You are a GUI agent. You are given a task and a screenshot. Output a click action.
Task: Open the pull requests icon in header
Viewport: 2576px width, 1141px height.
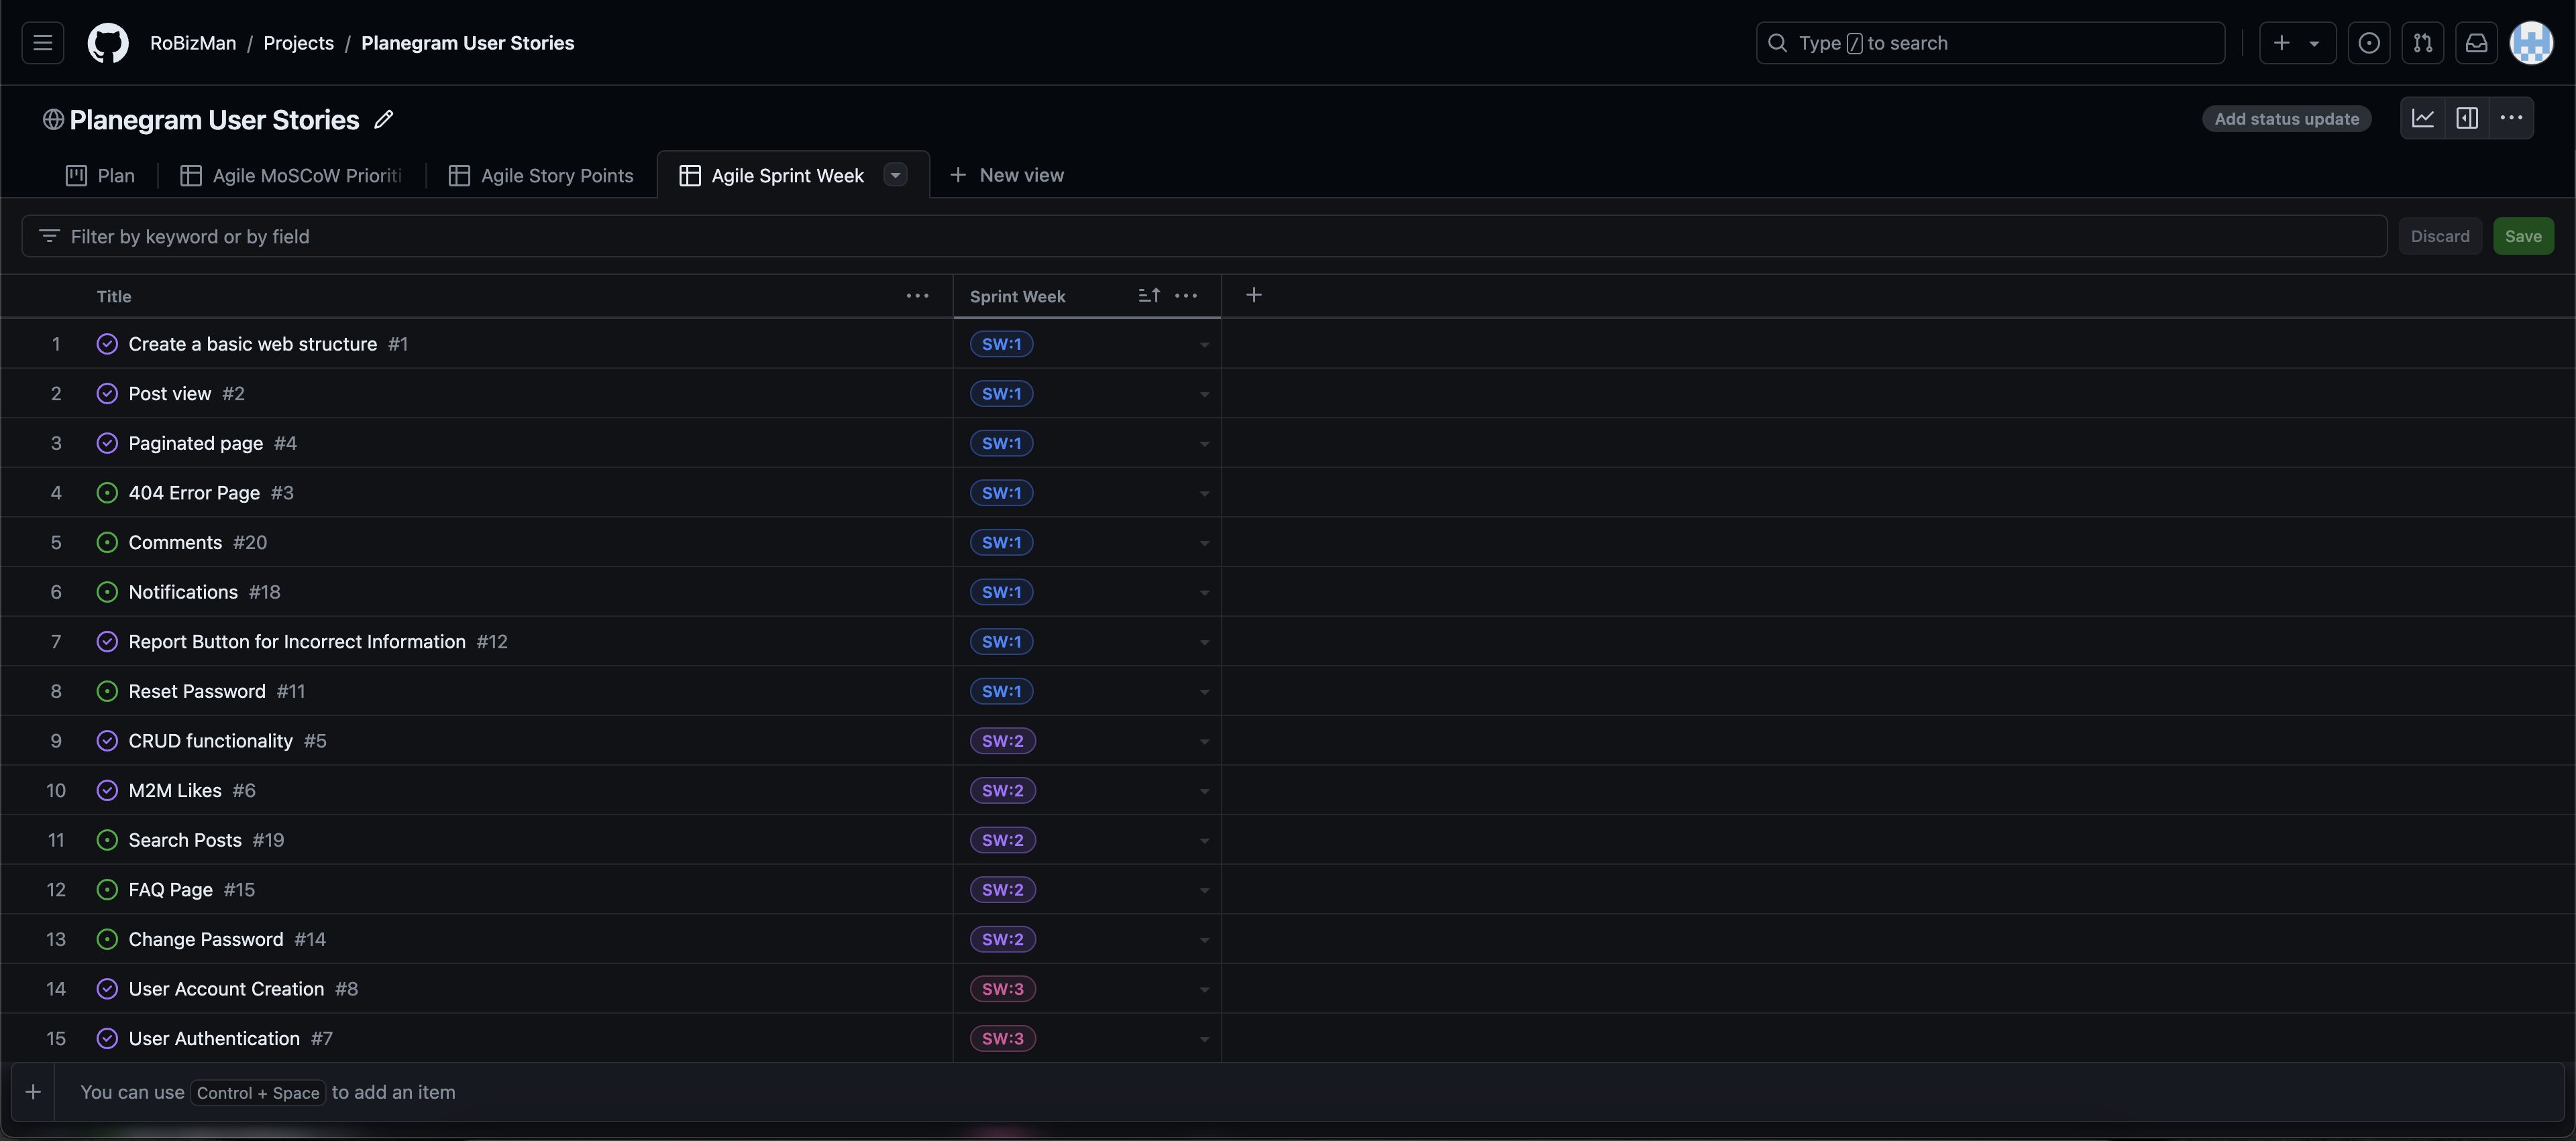click(x=2423, y=43)
